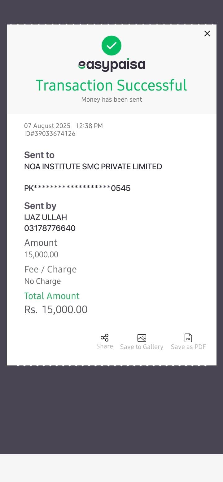Tap the sender phone number 03178776640

50,228
